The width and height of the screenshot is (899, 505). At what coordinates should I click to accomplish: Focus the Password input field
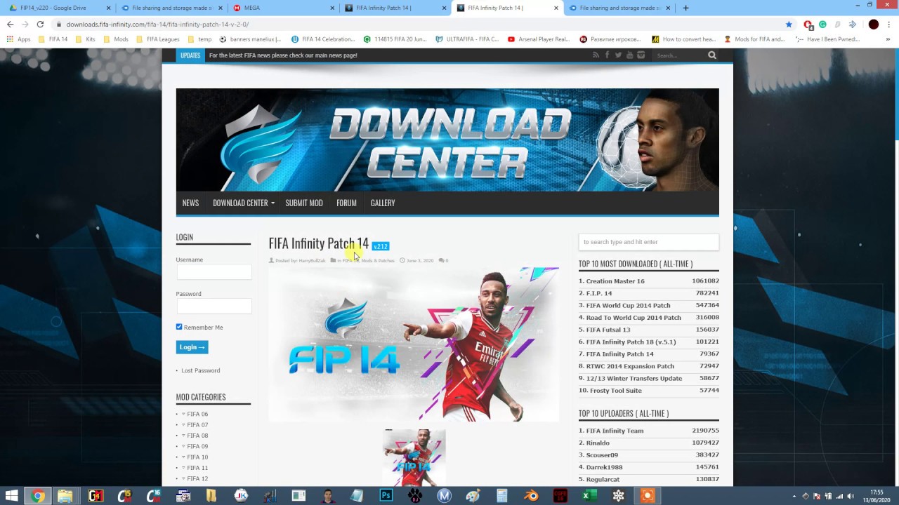click(x=214, y=306)
